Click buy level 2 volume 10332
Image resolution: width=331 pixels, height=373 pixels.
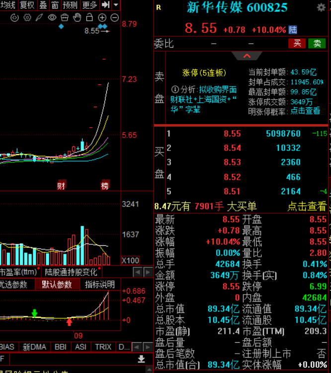coord(288,148)
